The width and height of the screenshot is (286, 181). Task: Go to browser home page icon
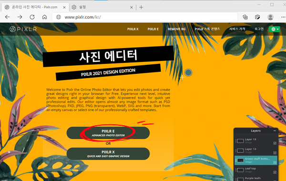click(x=44, y=17)
